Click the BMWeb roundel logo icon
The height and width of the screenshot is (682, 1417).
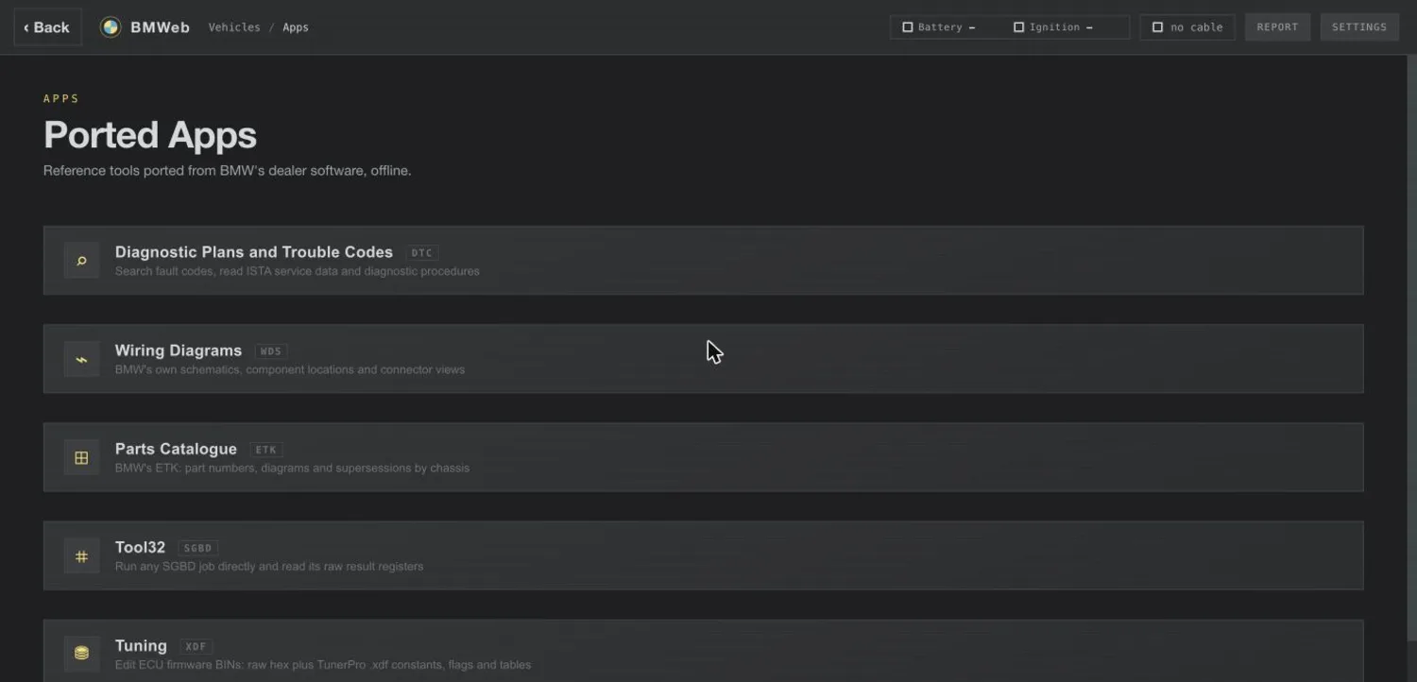click(111, 27)
